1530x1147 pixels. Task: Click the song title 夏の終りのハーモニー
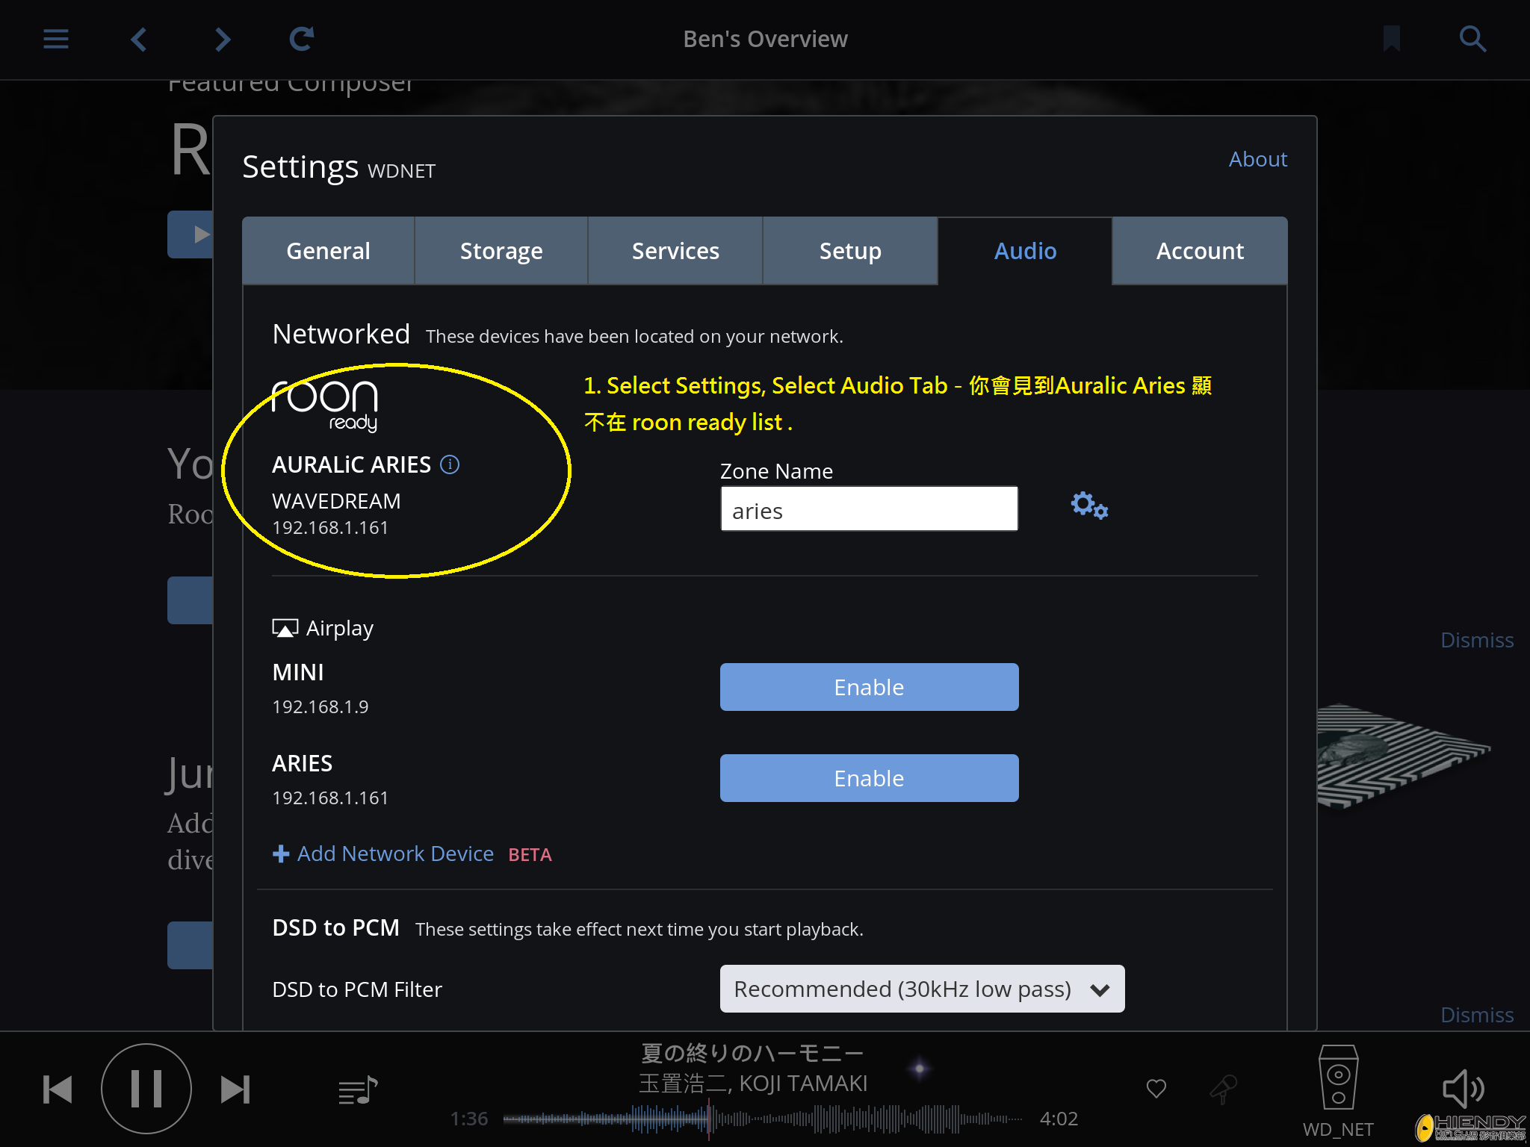[x=752, y=1053]
